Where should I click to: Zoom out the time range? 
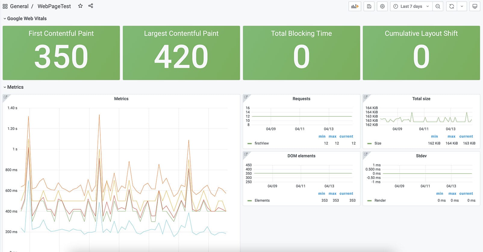[438, 6]
